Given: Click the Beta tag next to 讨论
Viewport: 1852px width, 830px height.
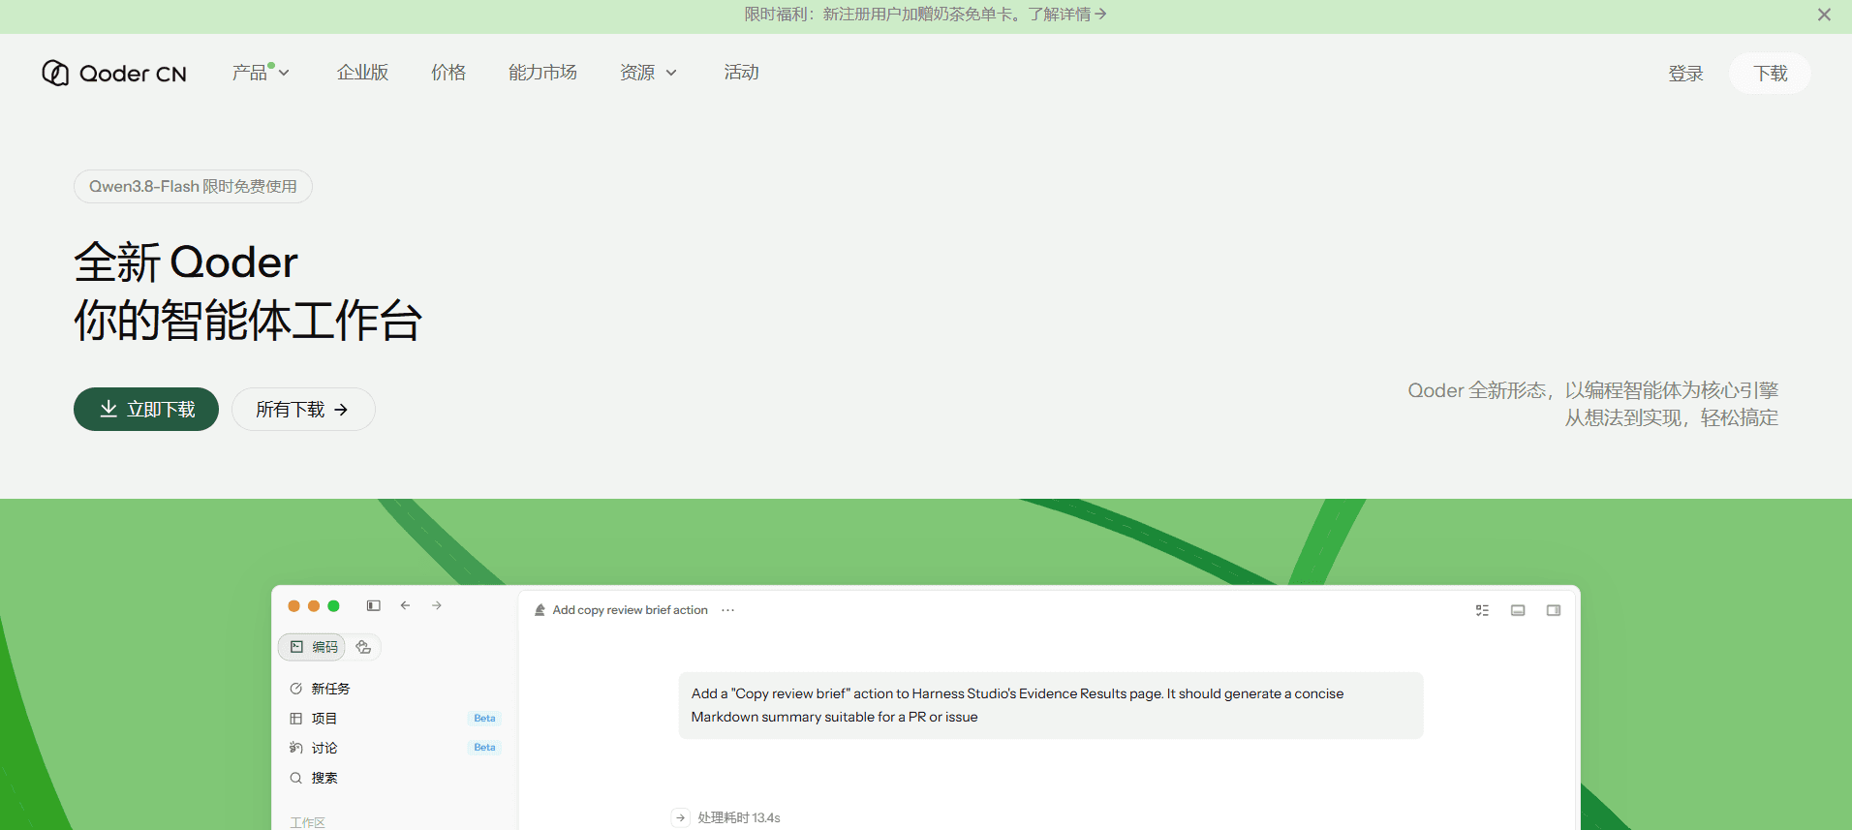Looking at the screenshot, I should [x=484, y=748].
